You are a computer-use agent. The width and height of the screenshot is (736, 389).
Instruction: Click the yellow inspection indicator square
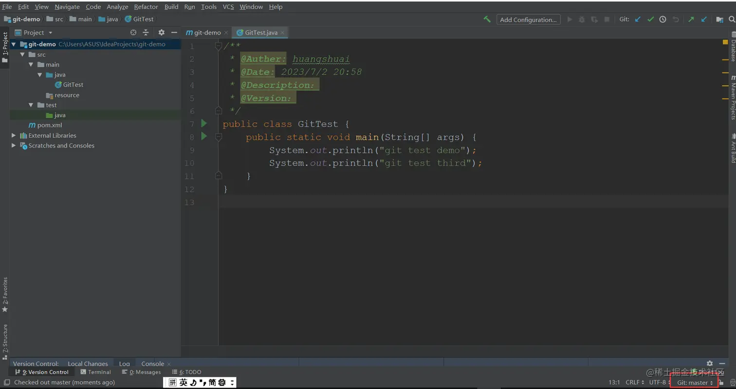pos(725,42)
